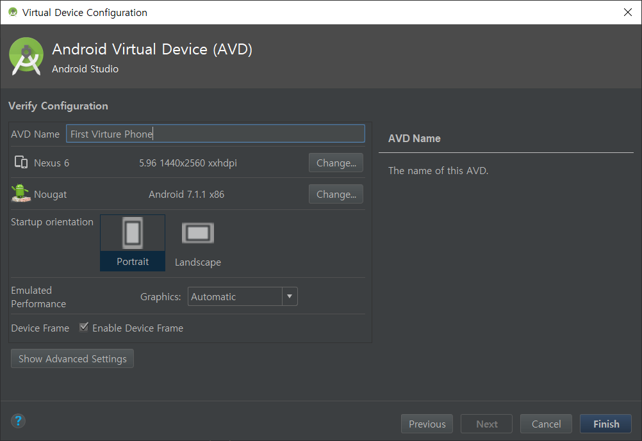Screen dimensions: 642x441
Task: Click the 'Emulated Performance' label
Action: pyautogui.click(x=38, y=297)
